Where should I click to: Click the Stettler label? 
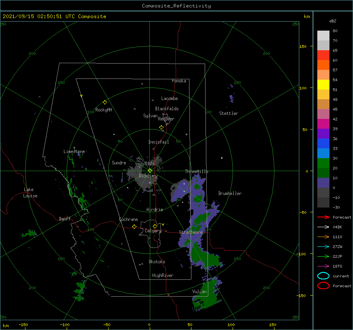[229, 113]
